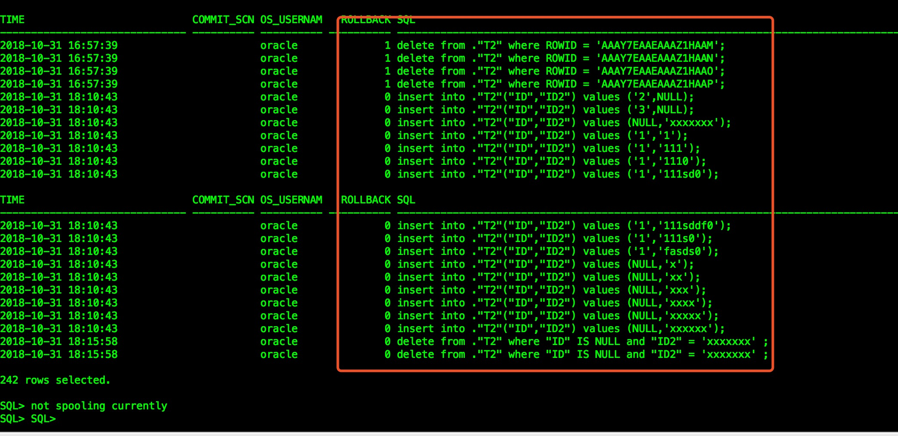Select the delete statement with rowid ending HAAM
The width and height of the screenshot is (898, 436).
point(561,45)
